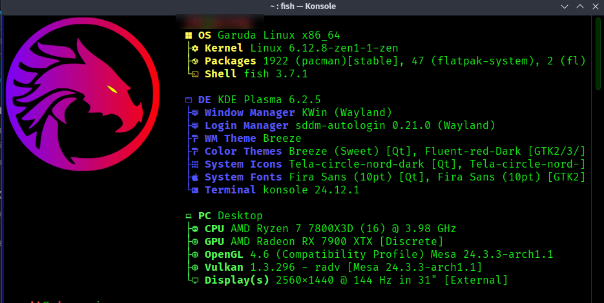Click the 'Window Manager' label
Image resolution: width=604 pixels, height=303 pixels.
249,113
